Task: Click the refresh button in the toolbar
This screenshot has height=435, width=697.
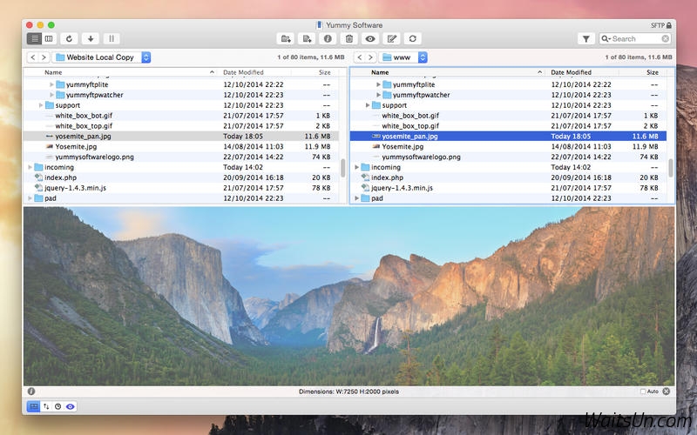Action: click(x=71, y=38)
